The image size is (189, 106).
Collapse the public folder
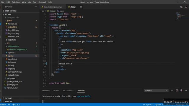(9, 21)
